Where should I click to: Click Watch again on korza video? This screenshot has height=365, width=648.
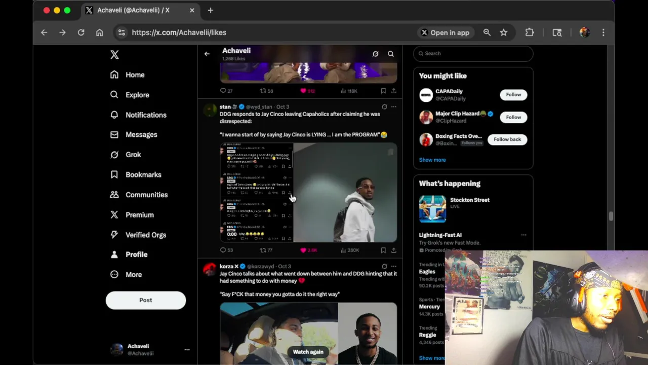(x=308, y=352)
